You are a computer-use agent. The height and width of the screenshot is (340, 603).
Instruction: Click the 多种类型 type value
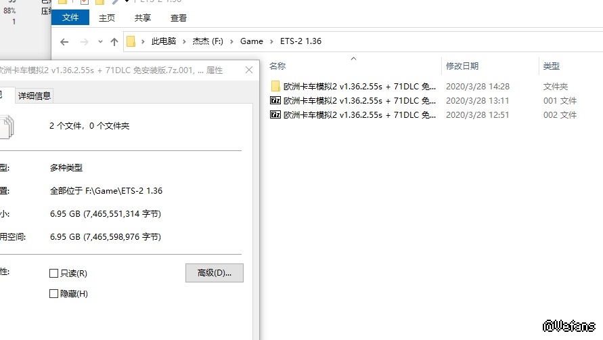(x=66, y=168)
